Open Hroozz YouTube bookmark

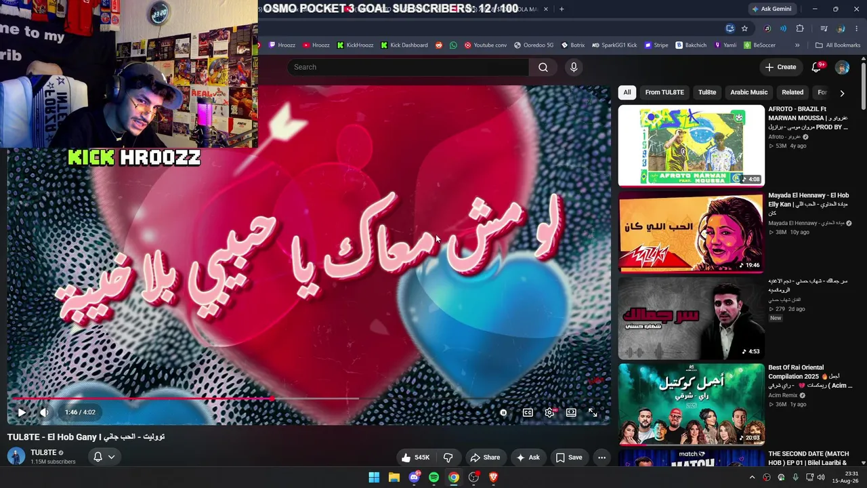pyautogui.click(x=316, y=45)
